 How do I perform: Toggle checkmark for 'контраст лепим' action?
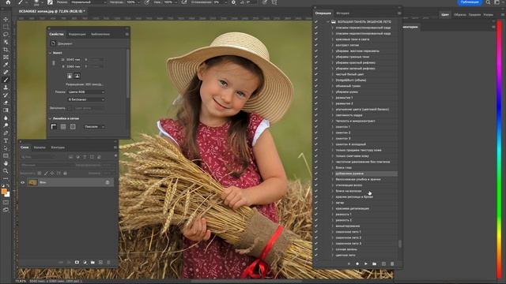[316, 45]
